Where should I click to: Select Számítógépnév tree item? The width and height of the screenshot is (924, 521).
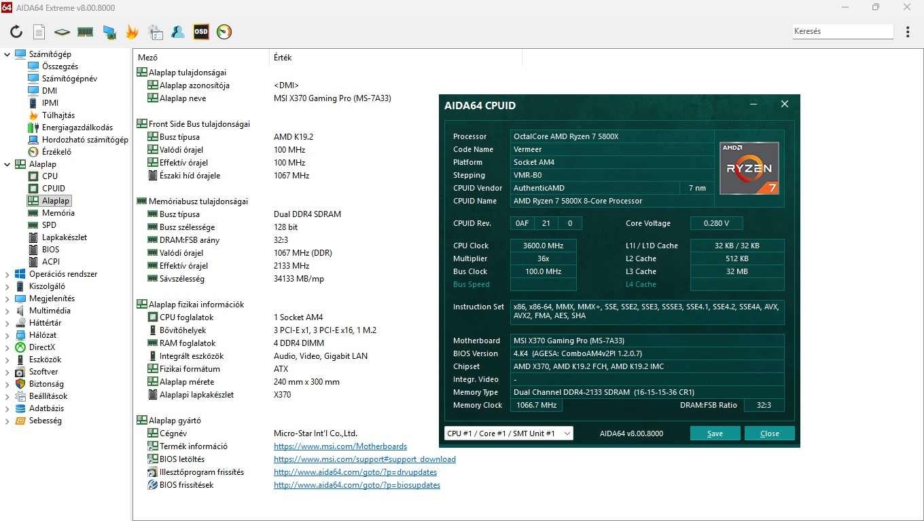point(69,79)
